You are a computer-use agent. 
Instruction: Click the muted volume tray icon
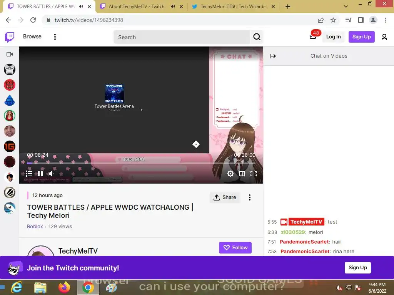339,288
